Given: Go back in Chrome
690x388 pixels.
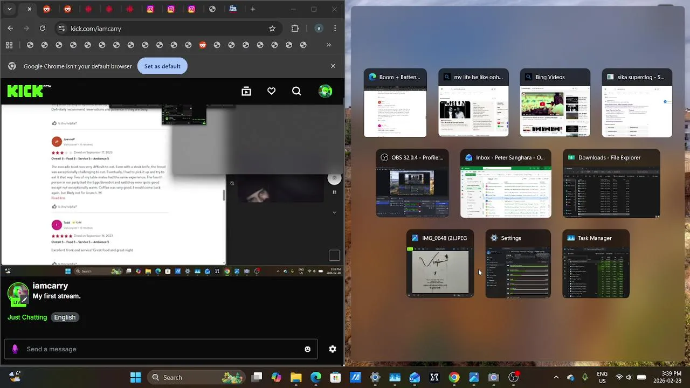Looking at the screenshot, I should [10, 29].
